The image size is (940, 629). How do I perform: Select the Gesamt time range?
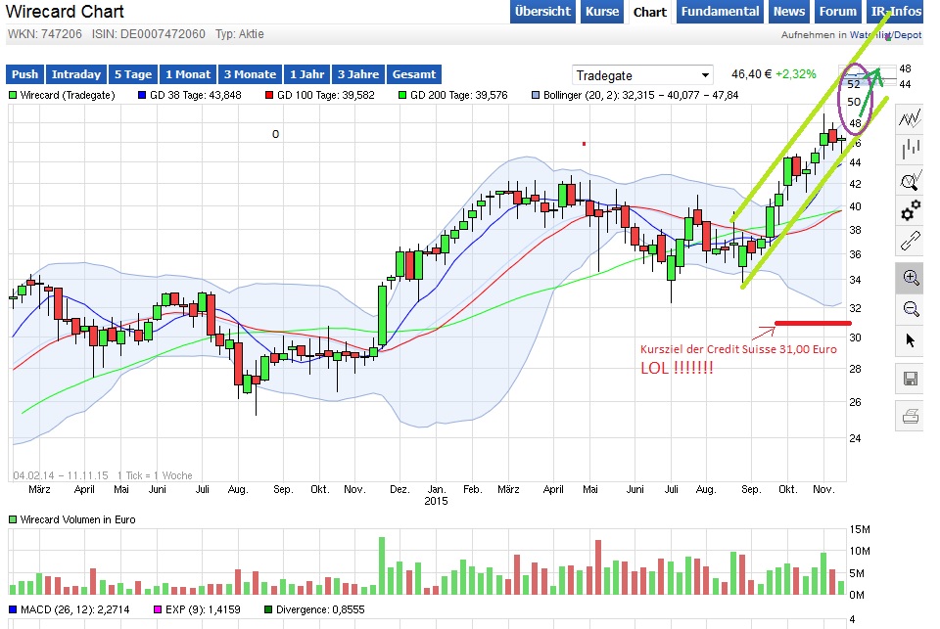click(x=413, y=74)
